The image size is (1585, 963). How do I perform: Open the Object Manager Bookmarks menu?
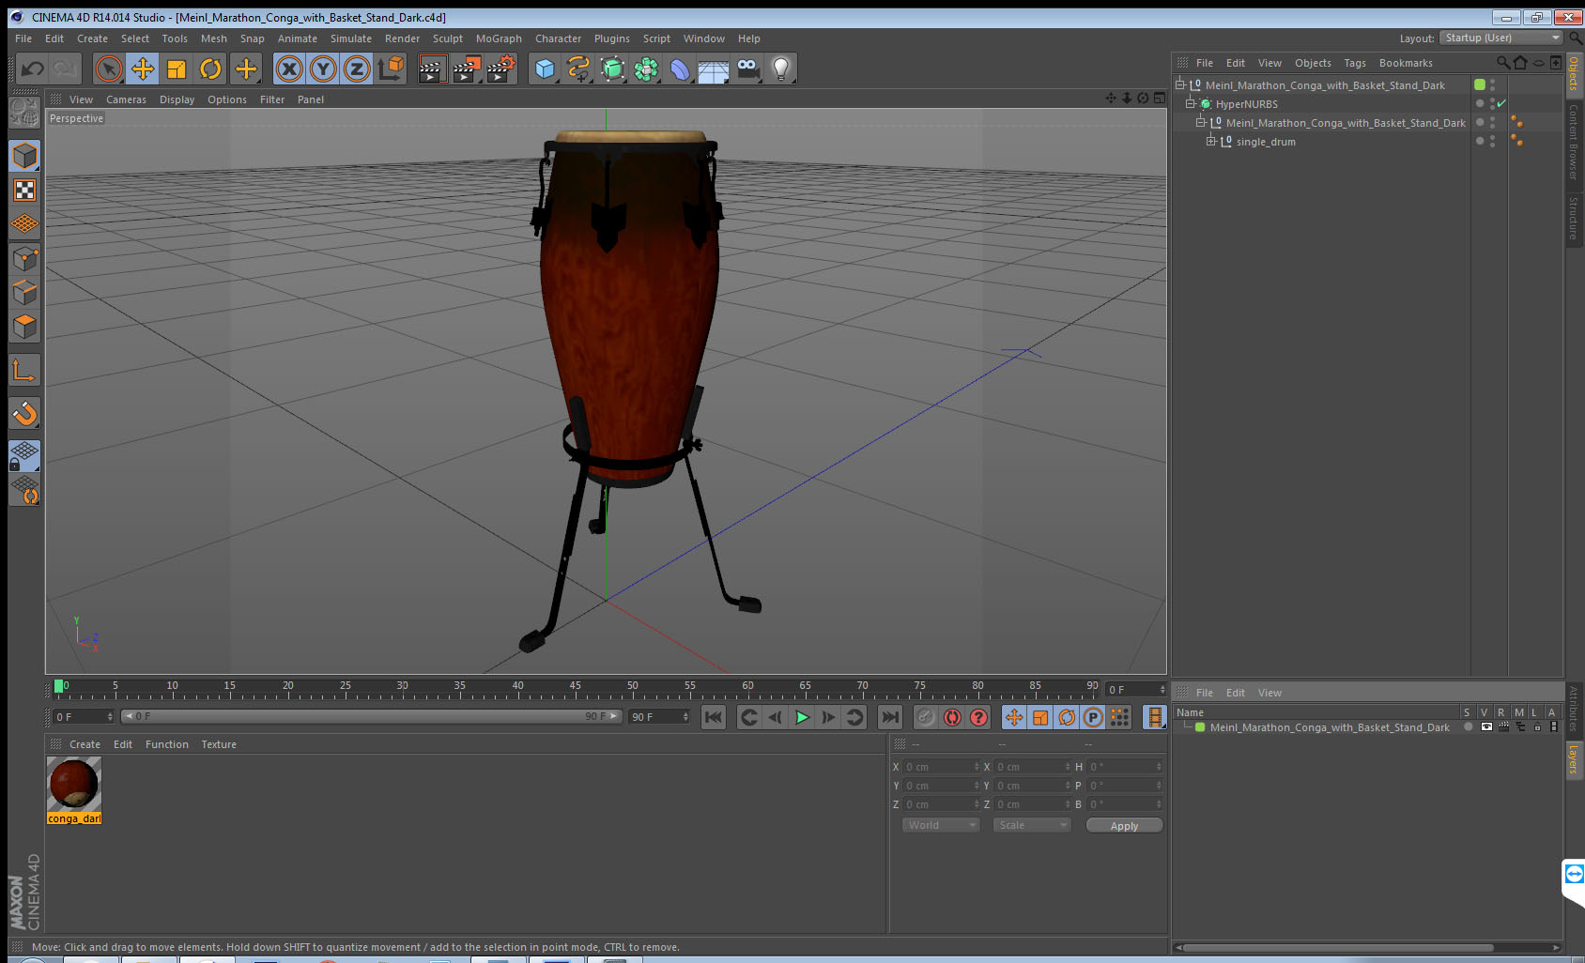click(1406, 63)
